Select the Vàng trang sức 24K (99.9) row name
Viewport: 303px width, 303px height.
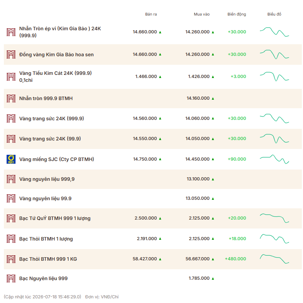(x=50, y=139)
